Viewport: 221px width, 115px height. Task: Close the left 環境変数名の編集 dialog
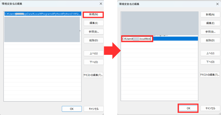(101, 4)
